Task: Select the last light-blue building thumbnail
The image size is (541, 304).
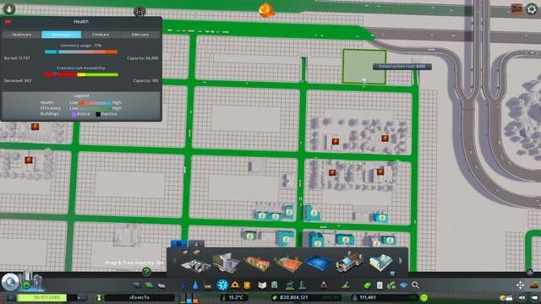Action: [381, 263]
